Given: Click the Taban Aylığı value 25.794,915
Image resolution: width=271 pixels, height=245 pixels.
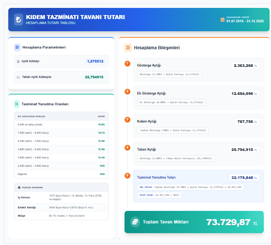Looking at the screenshot, I should point(244,149).
